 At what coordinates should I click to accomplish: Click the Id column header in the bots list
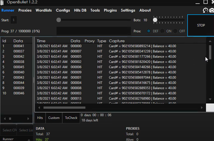click(x=4, y=41)
